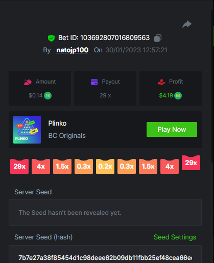The width and height of the screenshot is (214, 263).
Task: Select the yellow 0.2x multiplier slot
Action: pyautogui.click(x=105, y=166)
